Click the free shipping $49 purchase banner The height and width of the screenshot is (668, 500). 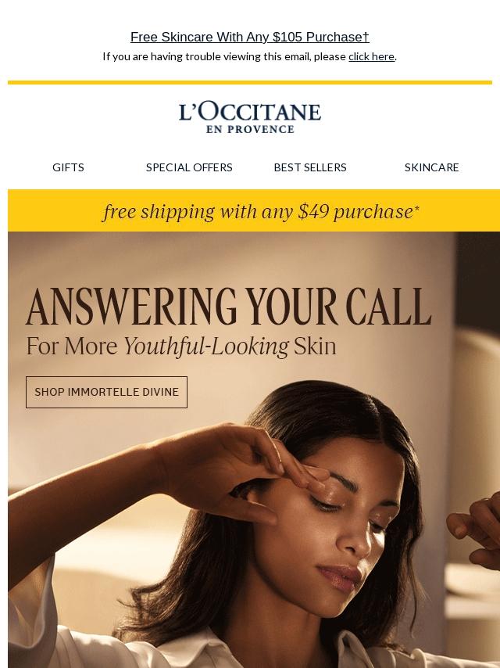[x=254, y=210]
